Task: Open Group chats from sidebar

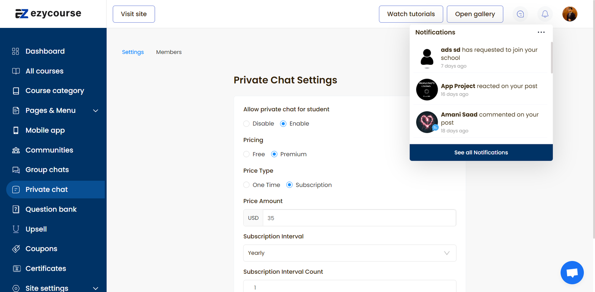Action: [47, 170]
